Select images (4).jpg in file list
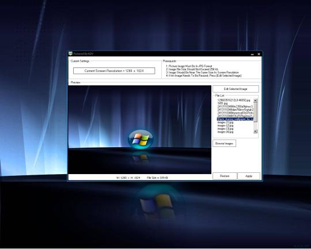This screenshot has height=249, width=311. 225,132
